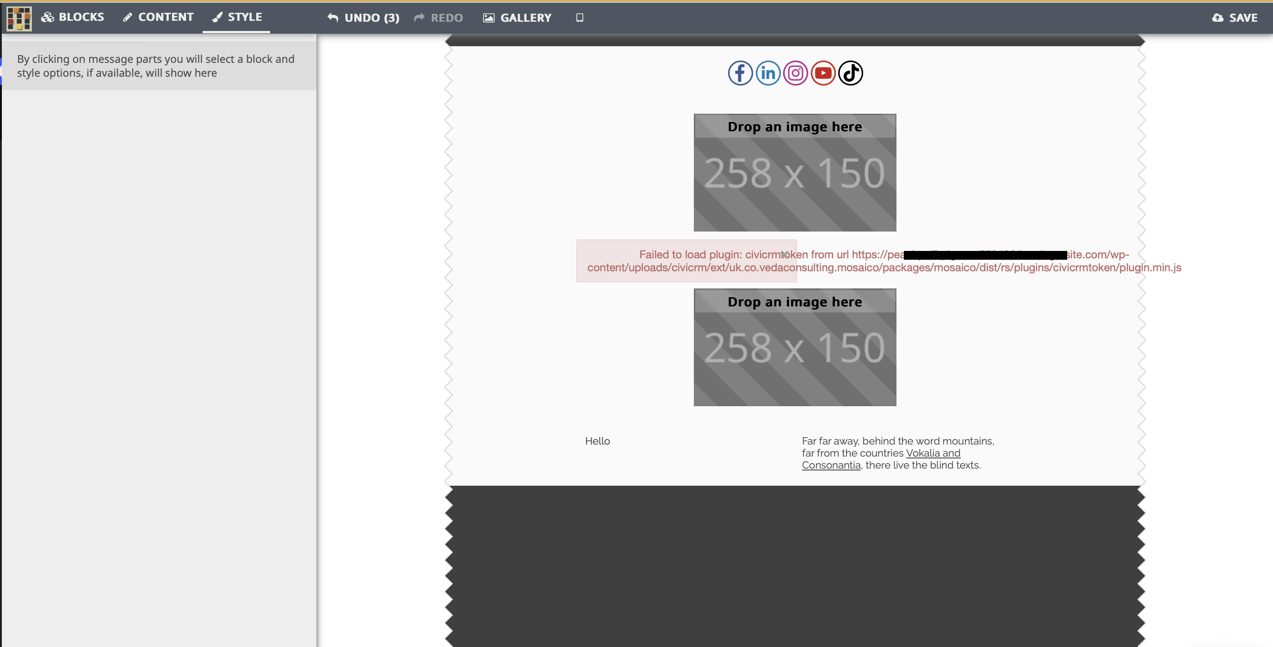Click the Instagram social icon

(x=794, y=72)
